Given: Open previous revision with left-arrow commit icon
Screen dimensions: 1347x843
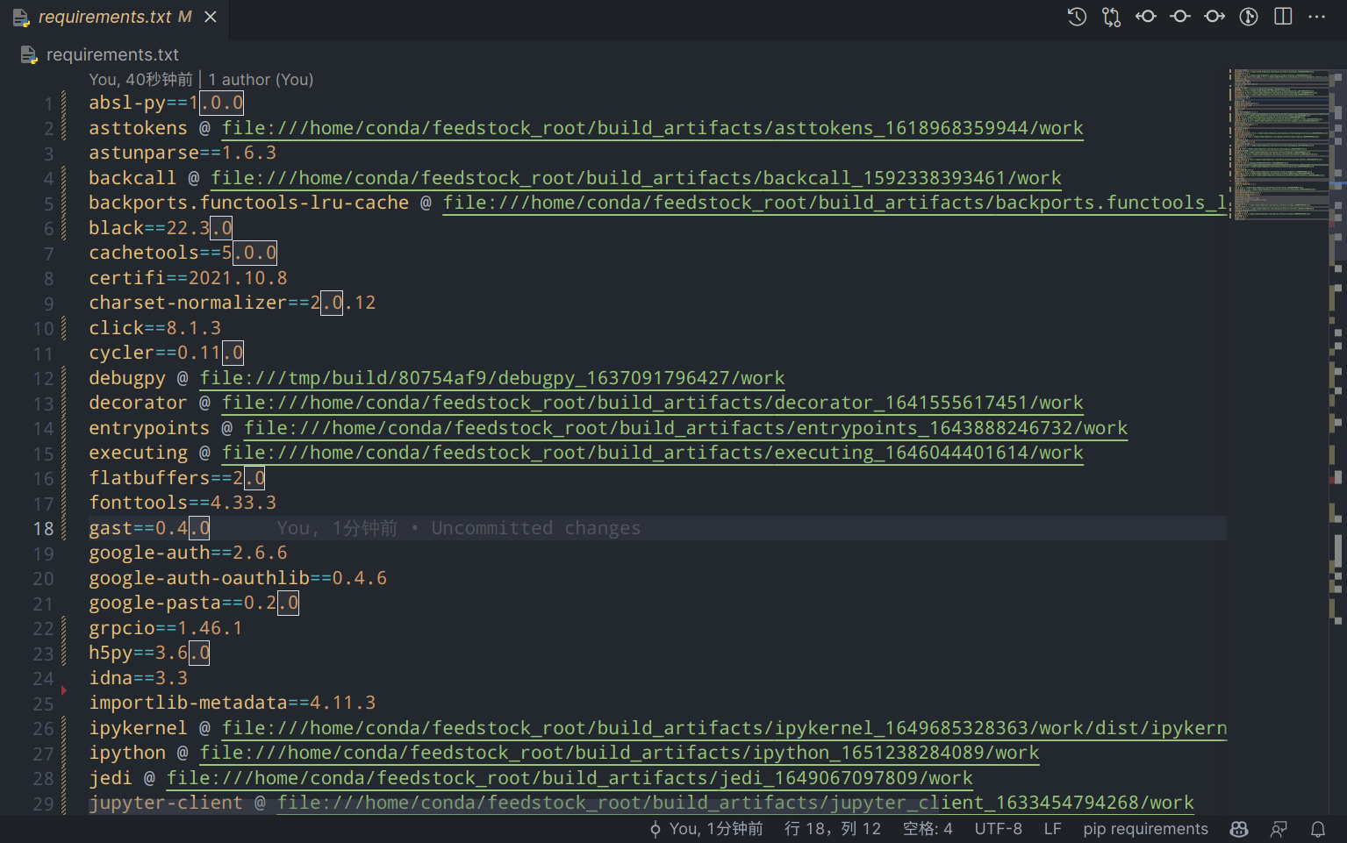Looking at the screenshot, I should click(x=1145, y=17).
